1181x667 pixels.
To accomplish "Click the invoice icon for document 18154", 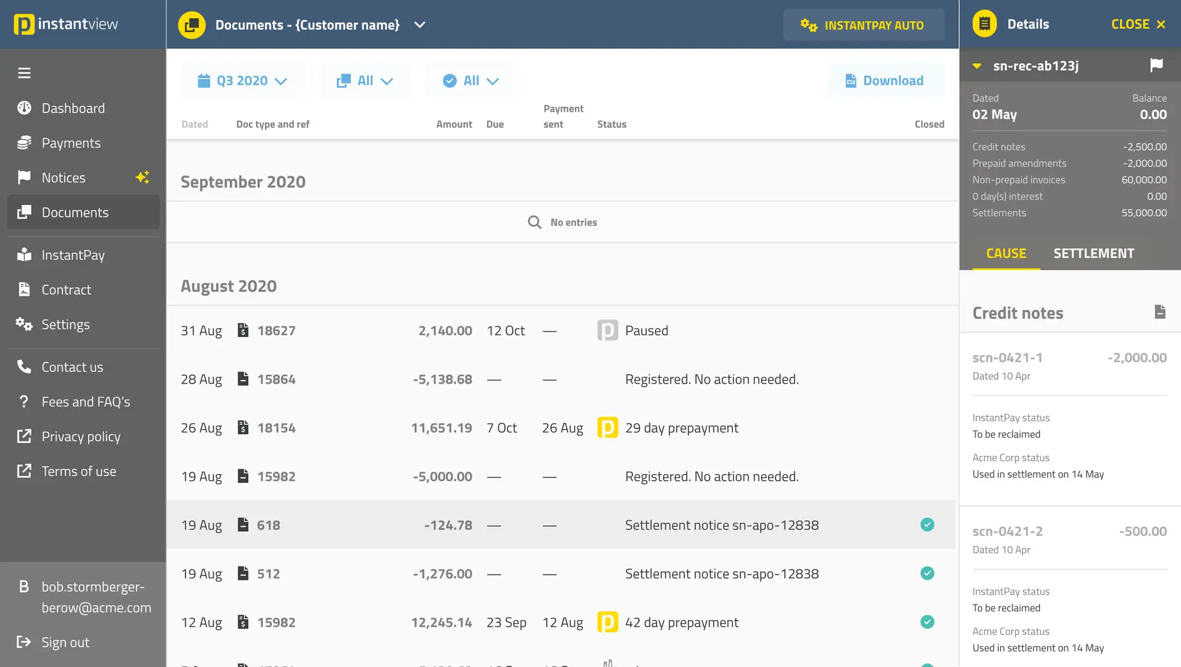I will coord(243,428).
